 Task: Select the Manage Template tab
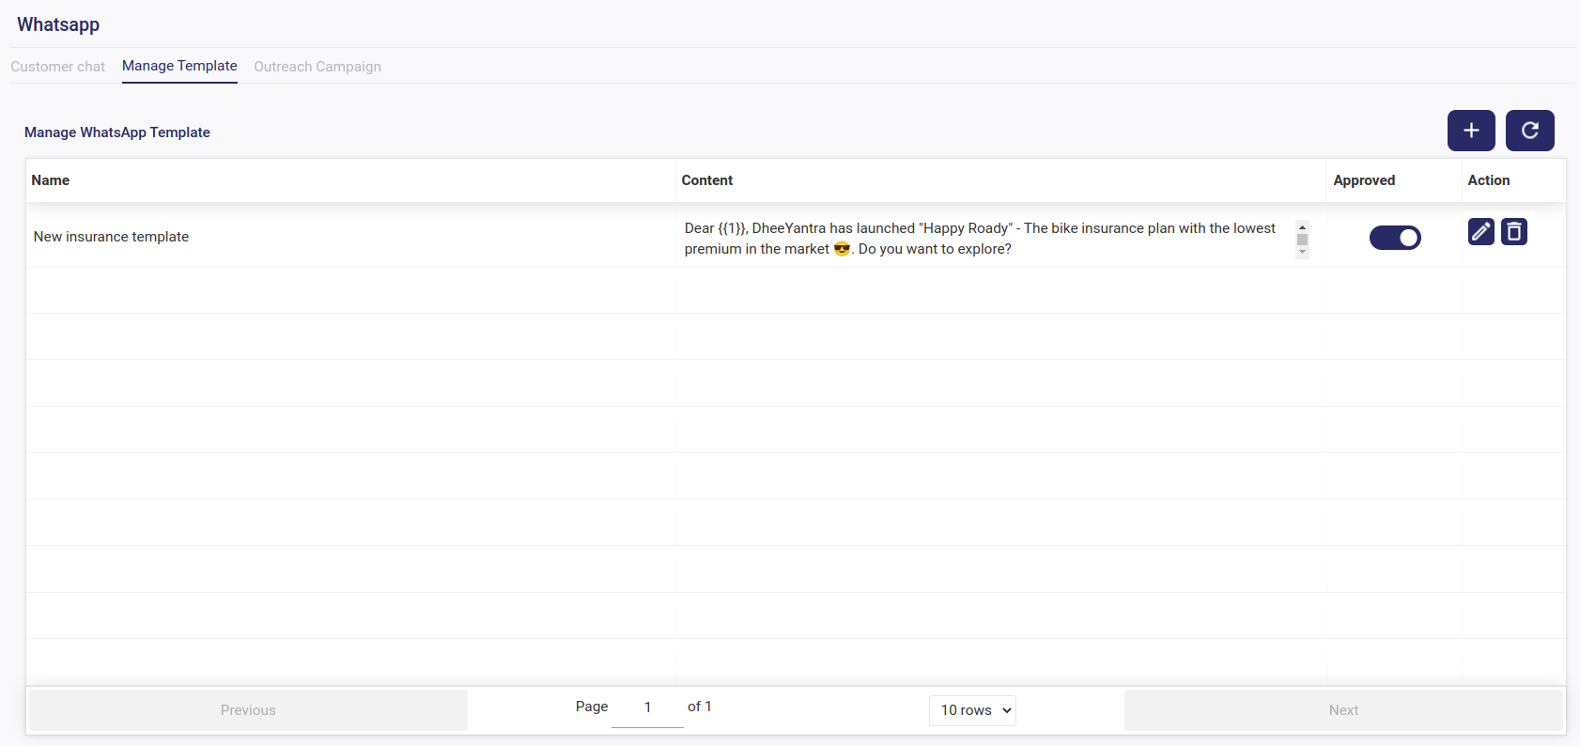tap(179, 66)
